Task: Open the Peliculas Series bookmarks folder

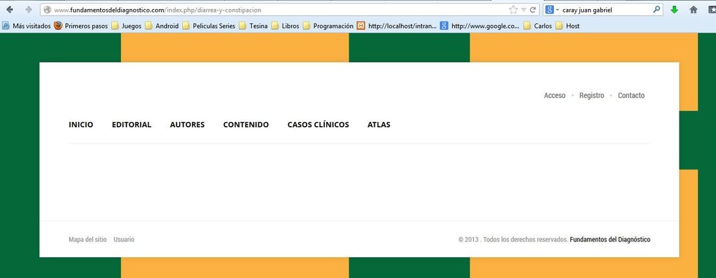Action: (209, 26)
